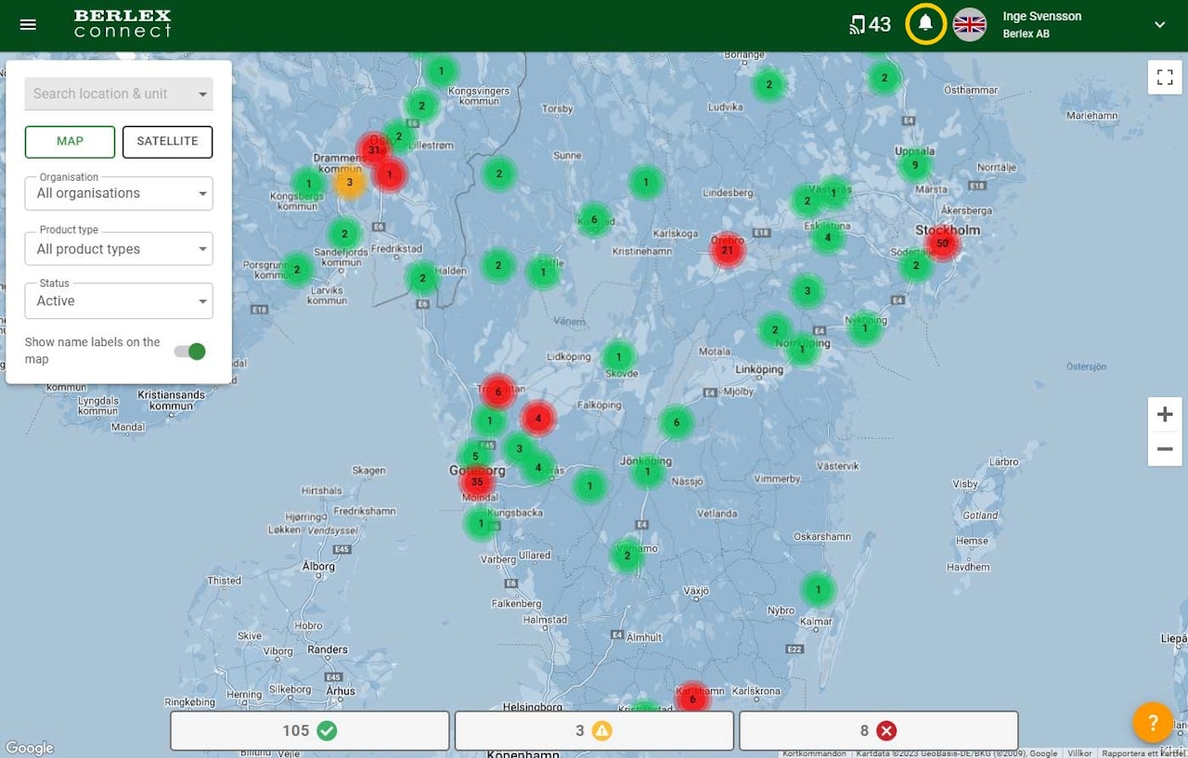Open the Status dropdown set to Active
This screenshot has width=1188, height=758.
point(119,301)
